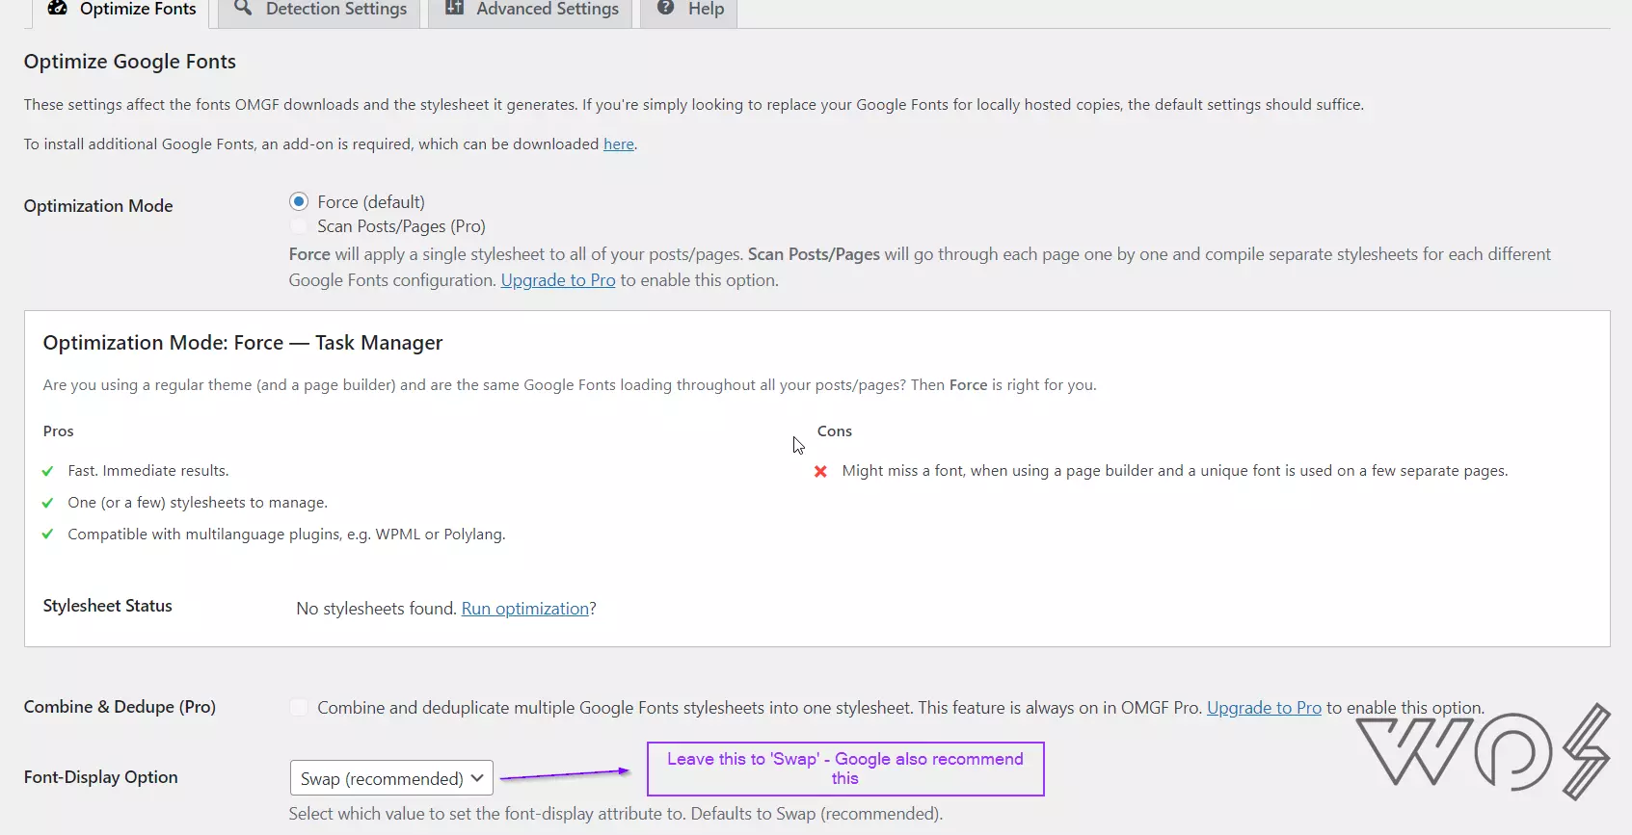Screen dimensions: 1632x835
Task: Click the 'Optimization Mode' setting label
Action: tap(98, 206)
